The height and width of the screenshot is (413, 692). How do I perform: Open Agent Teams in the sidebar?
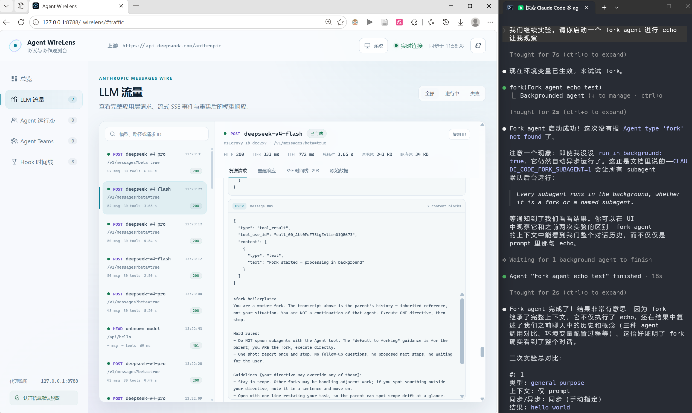pos(44,141)
